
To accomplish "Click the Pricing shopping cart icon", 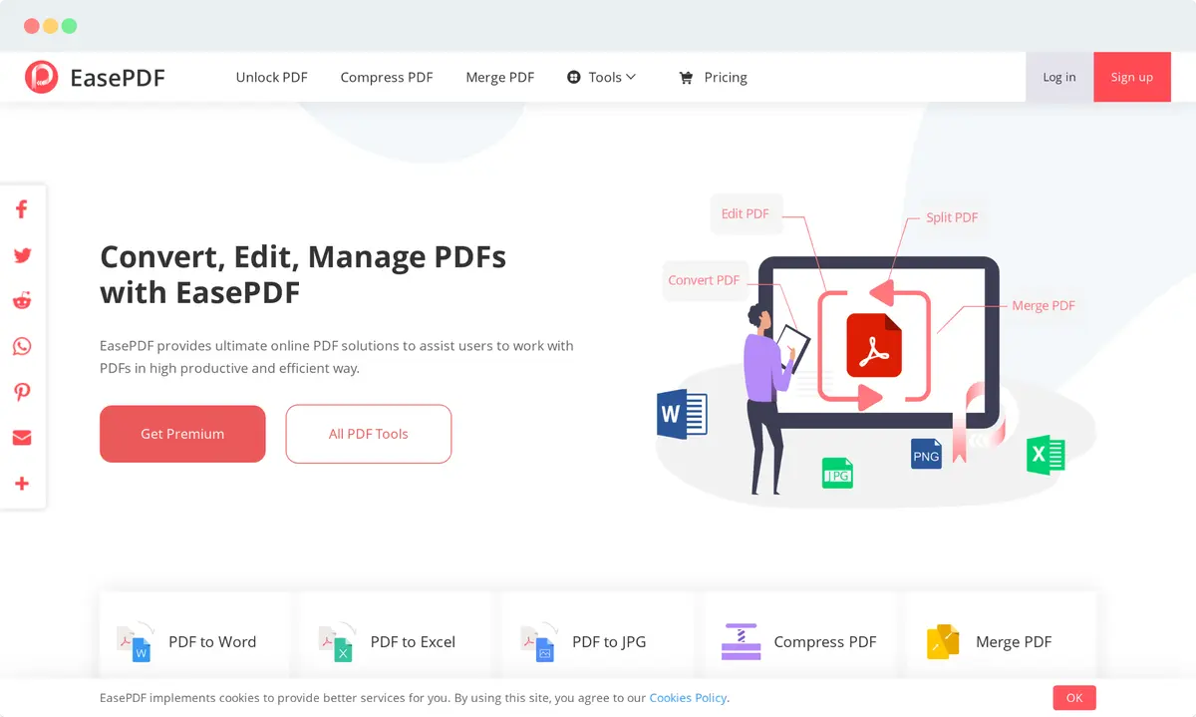I will [x=686, y=77].
